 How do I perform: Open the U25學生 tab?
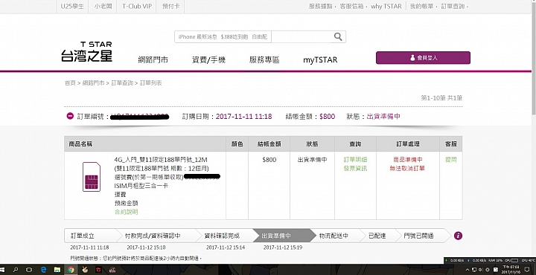72,6
